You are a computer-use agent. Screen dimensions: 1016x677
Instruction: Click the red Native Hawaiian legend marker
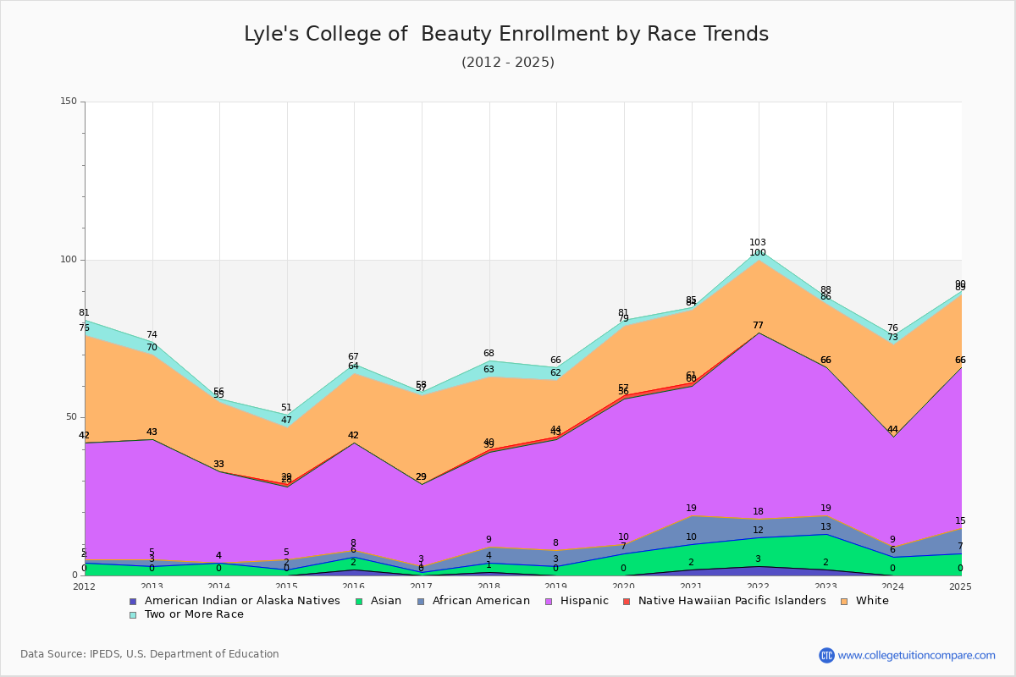coord(627,601)
